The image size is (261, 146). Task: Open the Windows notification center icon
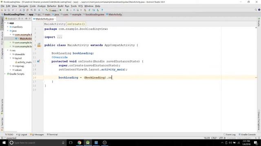click(x=256, y=142)
